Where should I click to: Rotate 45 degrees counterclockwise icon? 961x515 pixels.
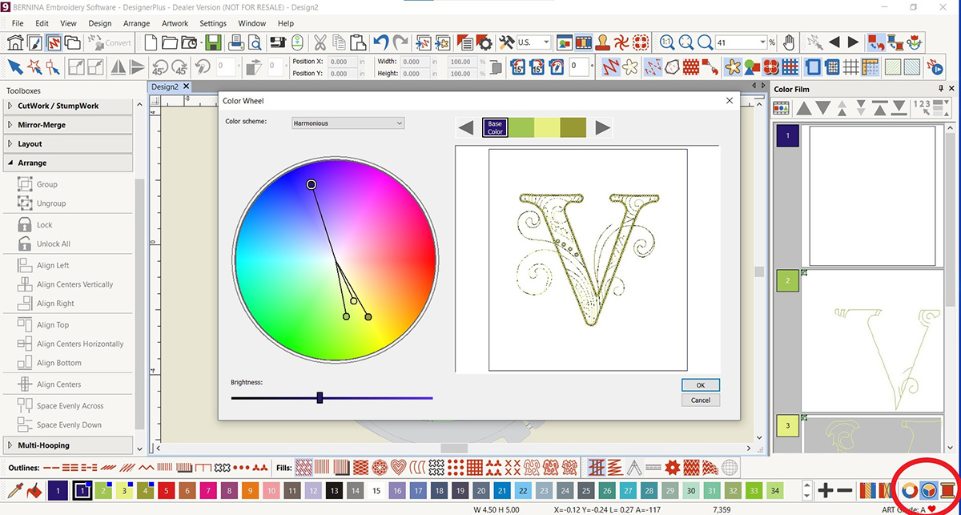click(159, 66)
